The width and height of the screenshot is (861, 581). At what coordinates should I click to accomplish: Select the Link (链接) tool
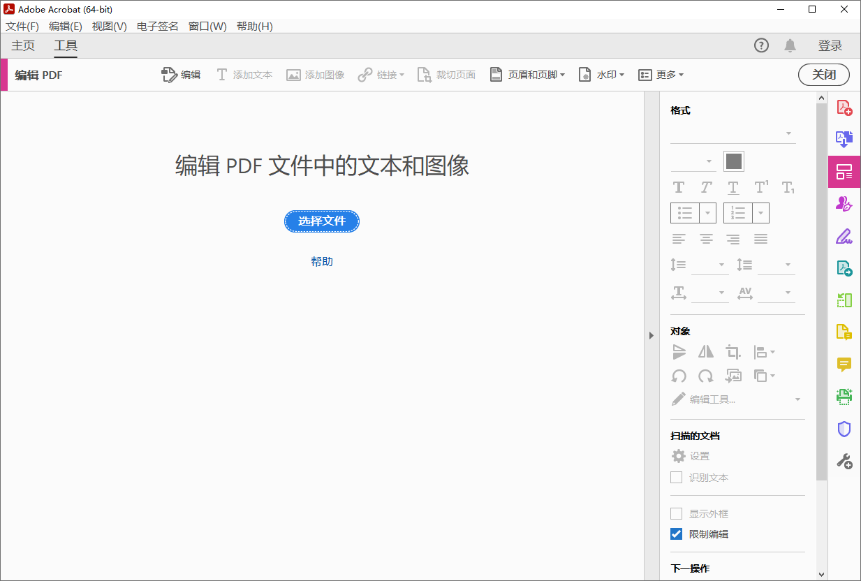point(378,74)
